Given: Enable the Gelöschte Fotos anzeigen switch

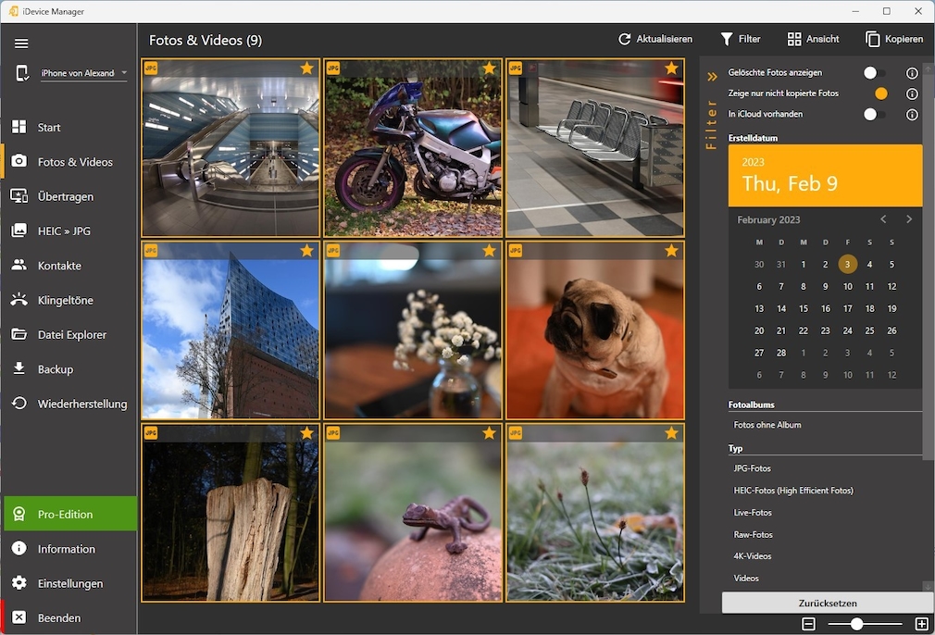Looking at the screenshot, I should click(875, 73).
